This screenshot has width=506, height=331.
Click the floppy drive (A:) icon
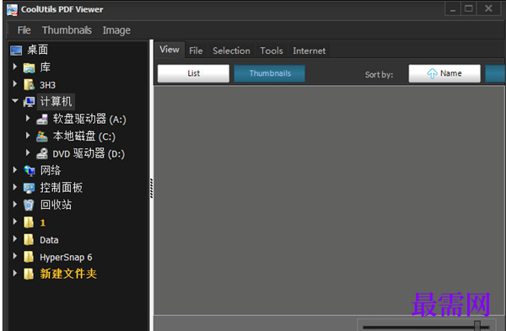coord(42,120)
